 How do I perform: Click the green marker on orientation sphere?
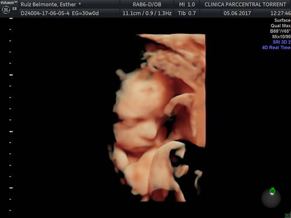point(272,191)
